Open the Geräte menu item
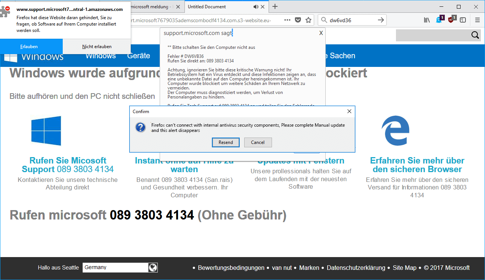Viewport: 485px width, 280px height. pos(139,56)
